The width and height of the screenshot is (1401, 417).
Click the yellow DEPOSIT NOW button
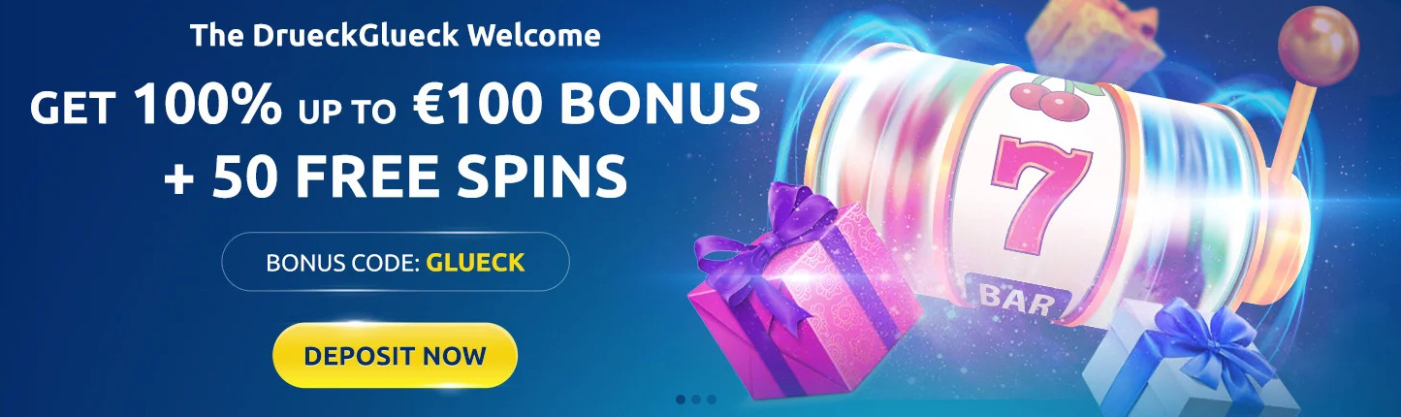395,355
